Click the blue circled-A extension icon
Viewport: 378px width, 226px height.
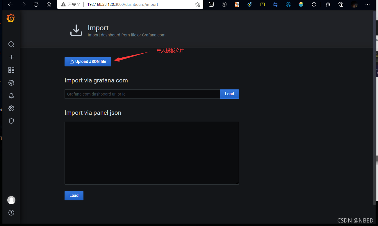click(288, 4)
